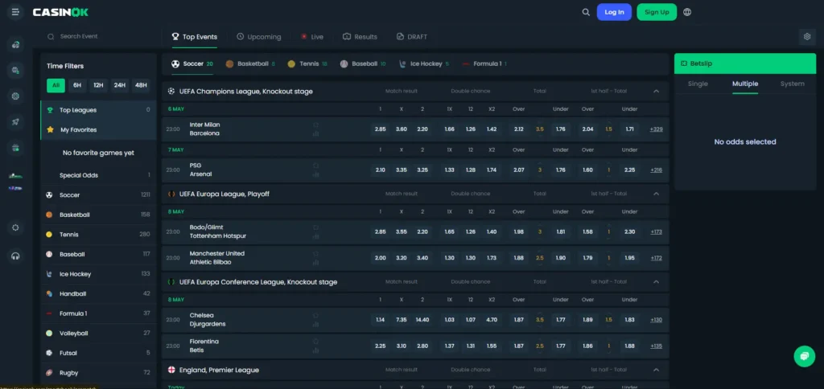Collapse the UEFA Europa League Playoff section
Image resolution: width=824 pixels, height=389 pixels.
(656, 194)
